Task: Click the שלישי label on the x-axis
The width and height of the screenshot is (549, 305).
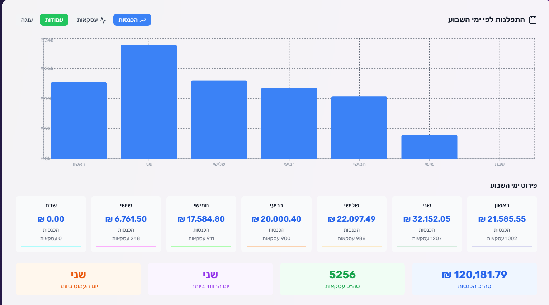Action: 219,164
